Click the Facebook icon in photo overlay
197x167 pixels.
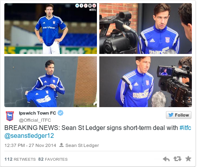click(x=81, y=6)
